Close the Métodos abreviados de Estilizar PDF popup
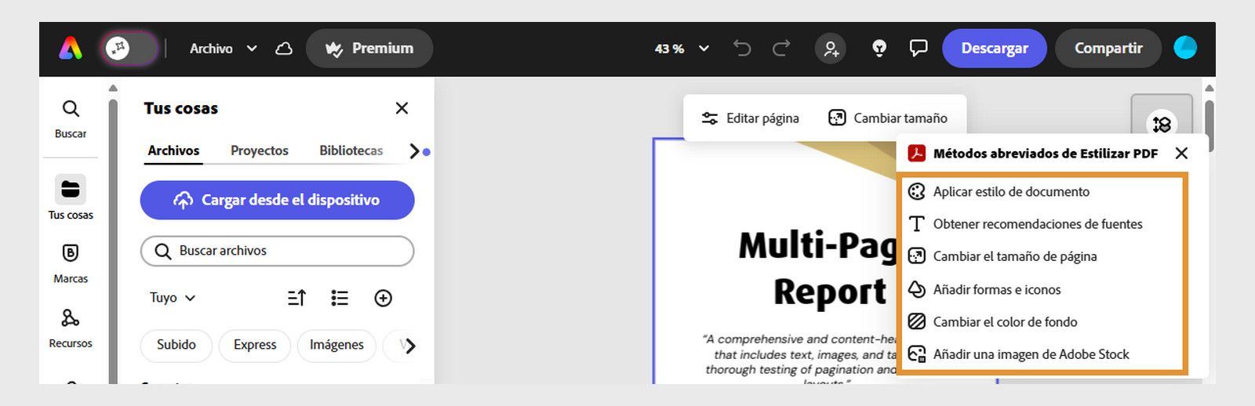 (1182, 154)
